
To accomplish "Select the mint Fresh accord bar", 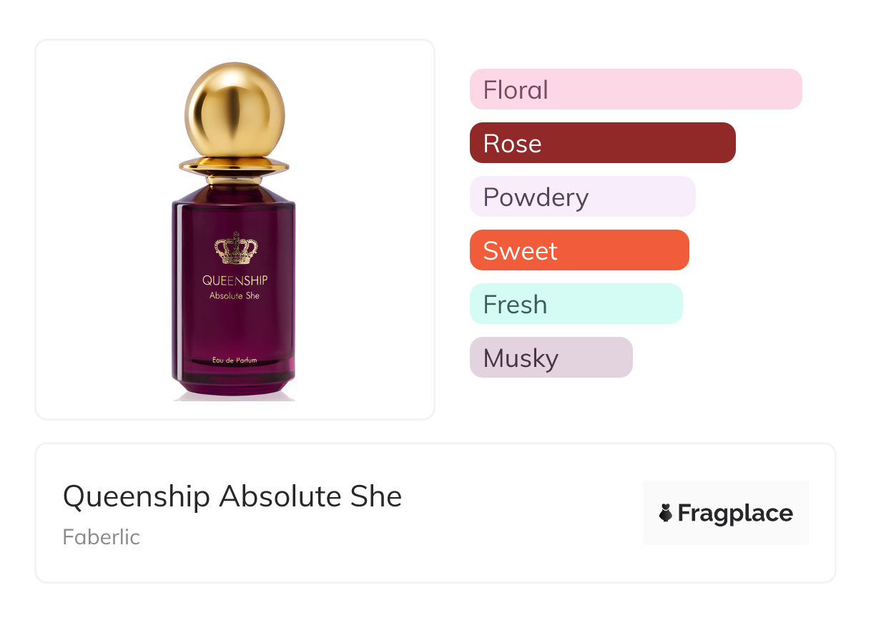I will click(x=576, y=304).
